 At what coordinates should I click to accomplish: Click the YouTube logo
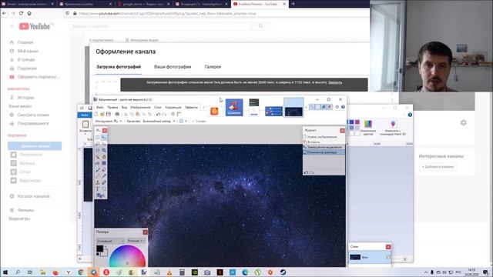(35, 26)
